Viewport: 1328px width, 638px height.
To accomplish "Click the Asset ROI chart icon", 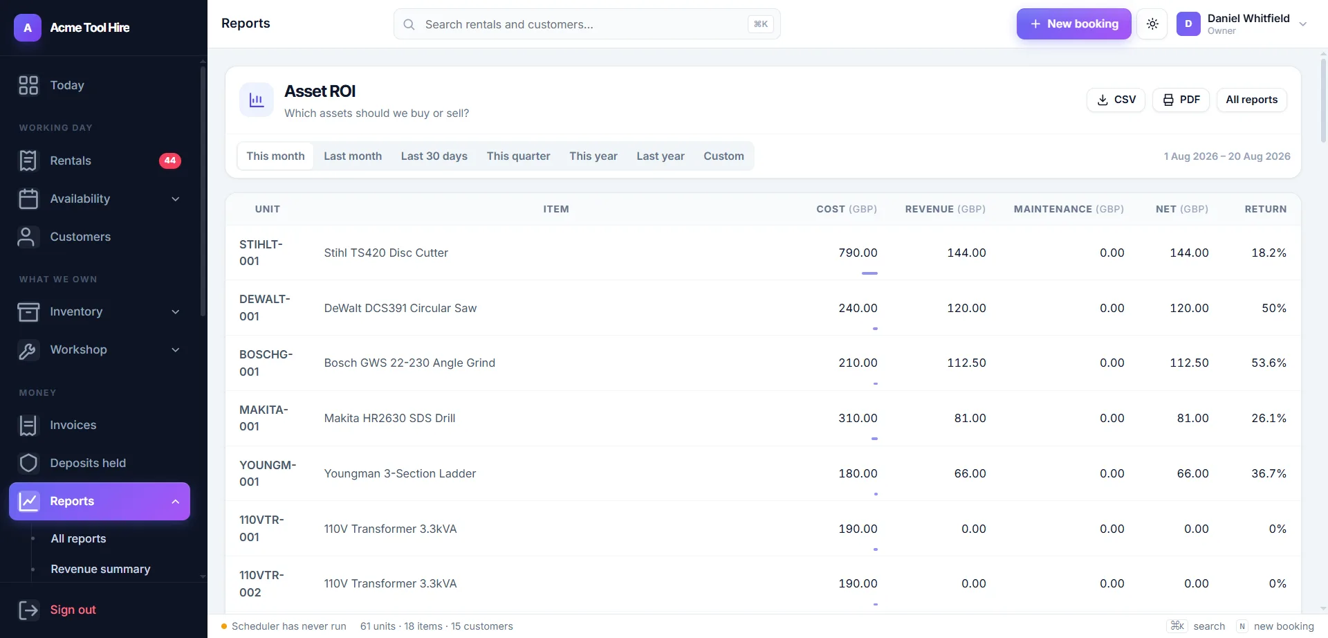I will tap(257, 100).
